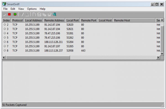This screenshot has width=166, height=109.
Task: Click the grayed-out copy documents toolbar icon
Action: coord(44,14)
